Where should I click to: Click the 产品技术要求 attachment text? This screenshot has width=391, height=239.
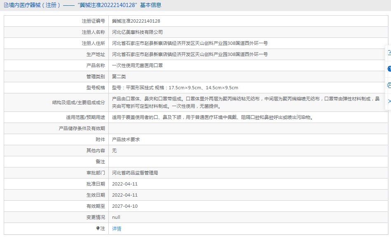pyautogui.click(x=126, y=139)
